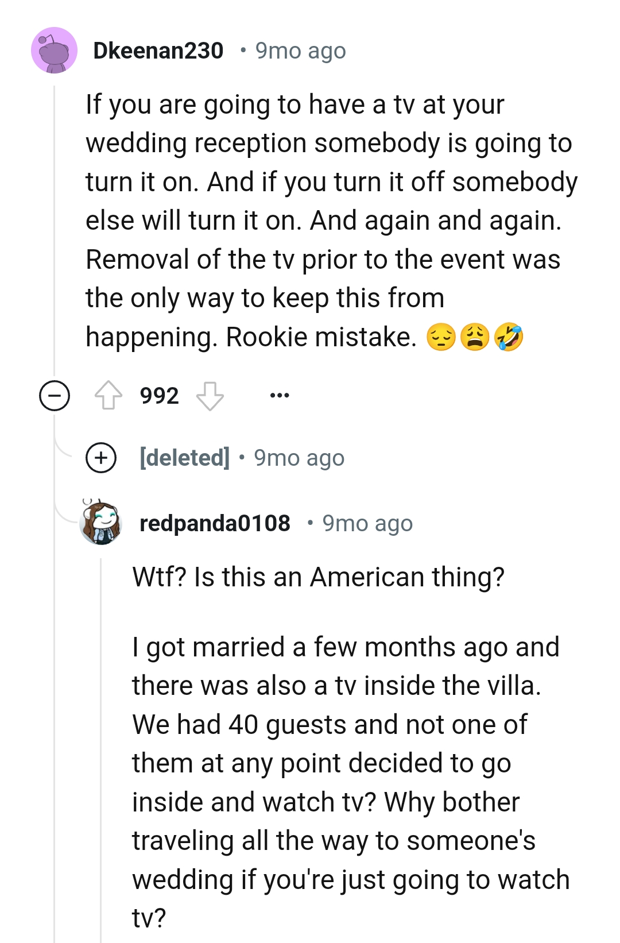The width and height of the screenshot is (620, 943).
Task: Click the timestamp next to redpanda0108
Action: tap(367, 523)
